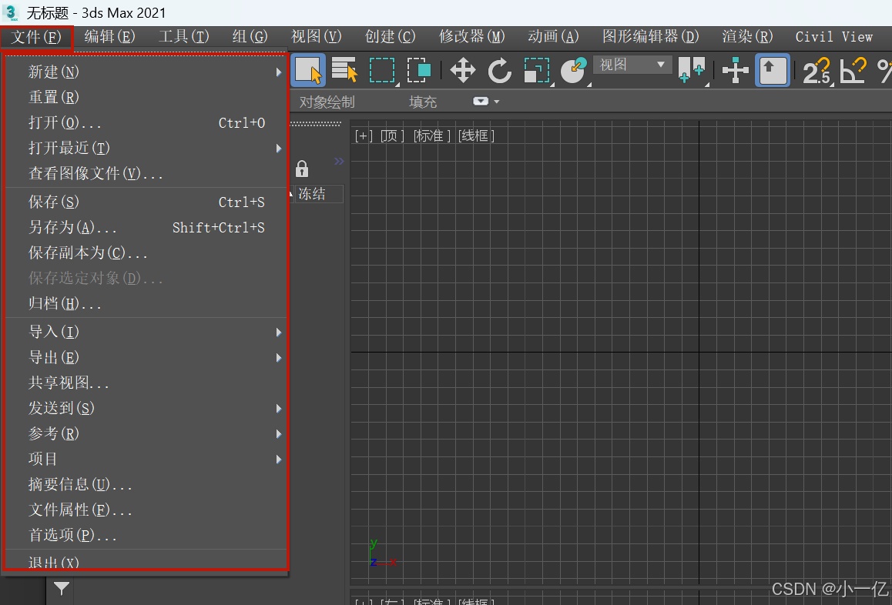Select the Select Object arrow tool

coord(308,71)
